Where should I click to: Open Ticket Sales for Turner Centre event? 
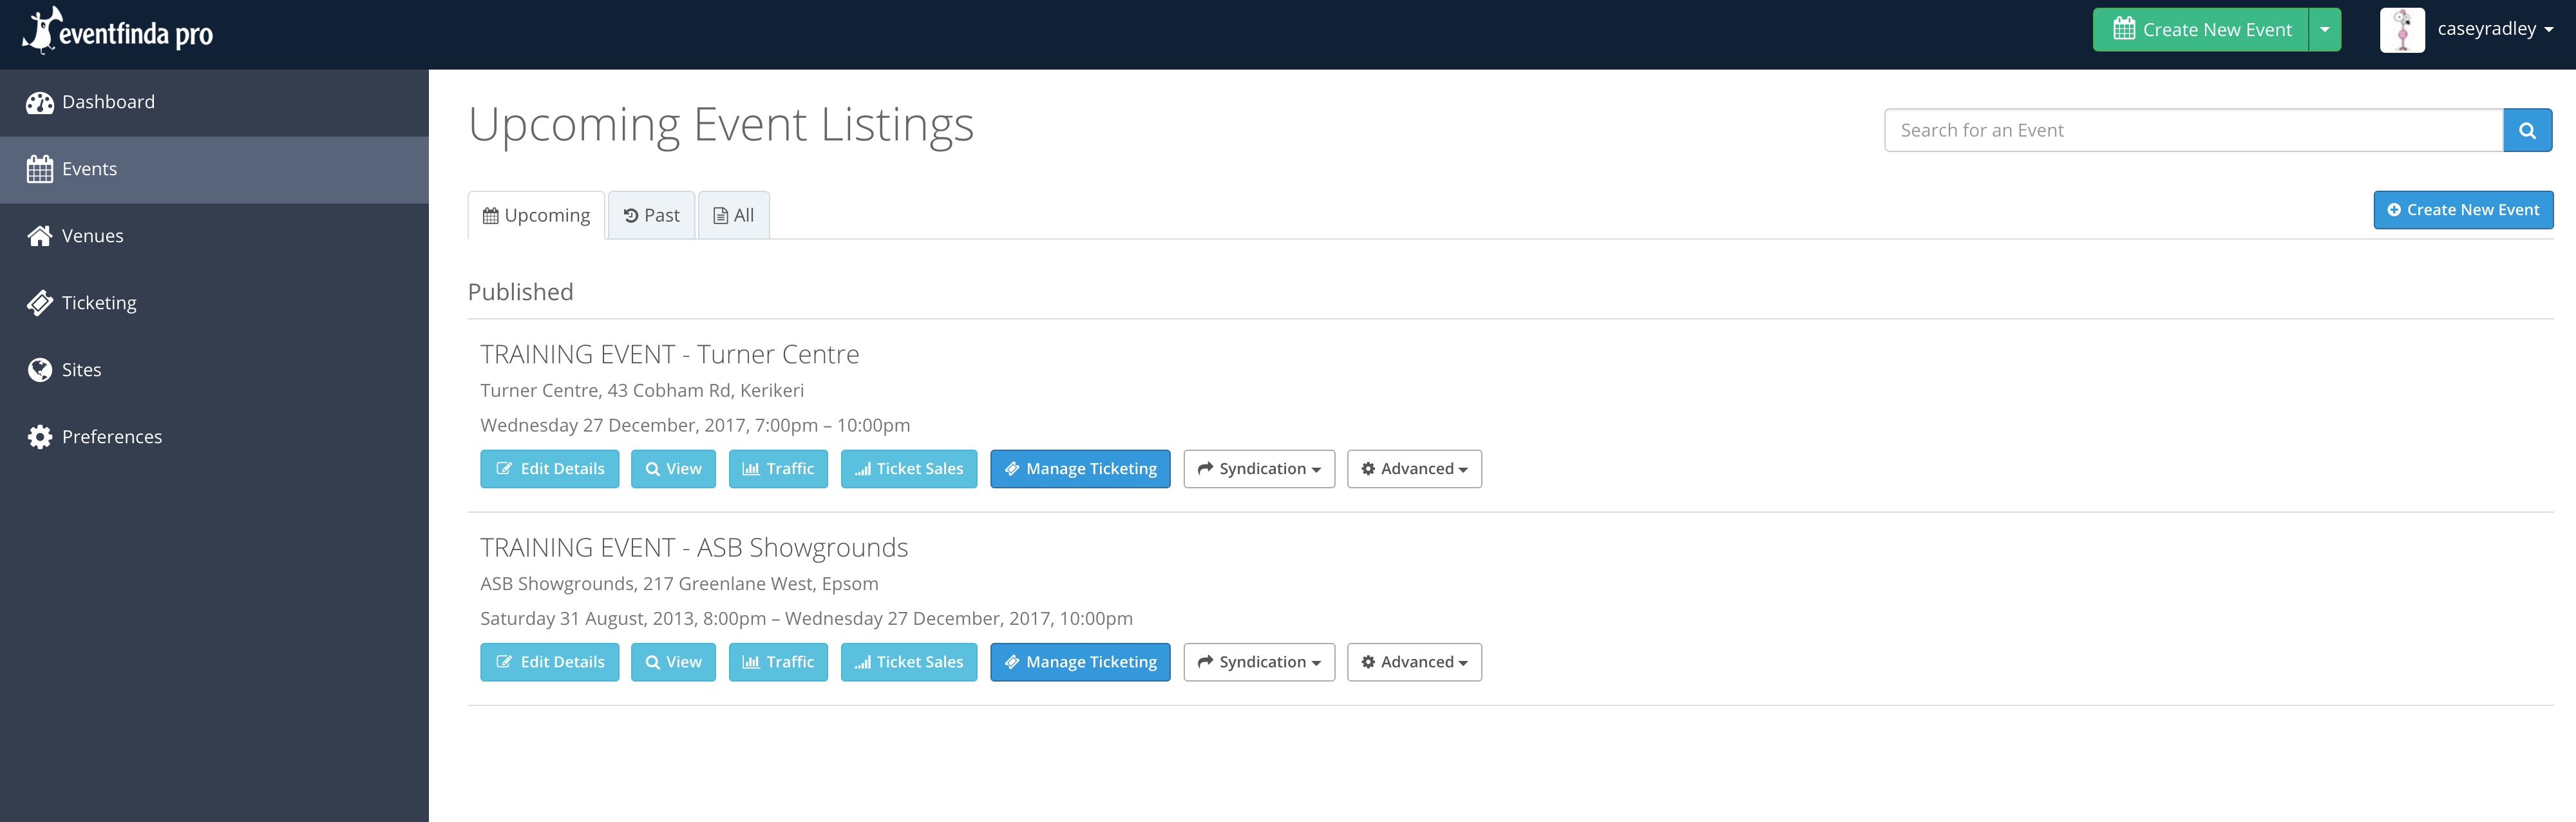click(x=909, y=469)
